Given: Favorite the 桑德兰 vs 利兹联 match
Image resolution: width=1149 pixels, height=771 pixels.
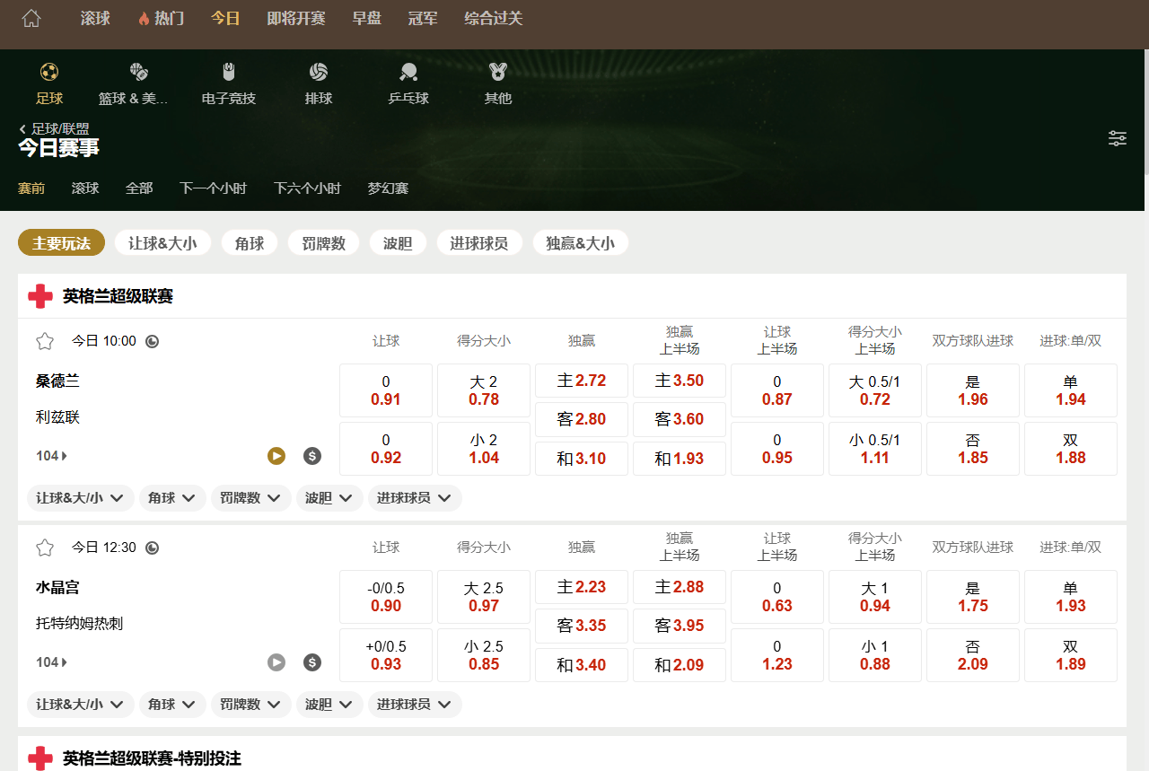Looking at the screenshot, I should coord(44,341).
